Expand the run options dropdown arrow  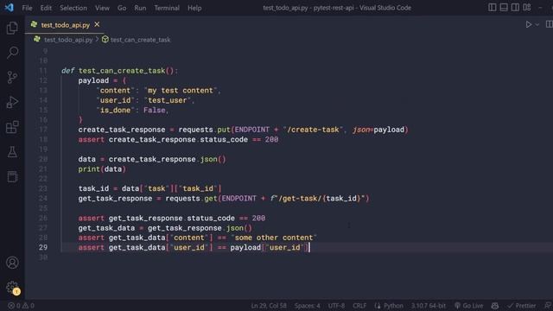click(537, 25)
